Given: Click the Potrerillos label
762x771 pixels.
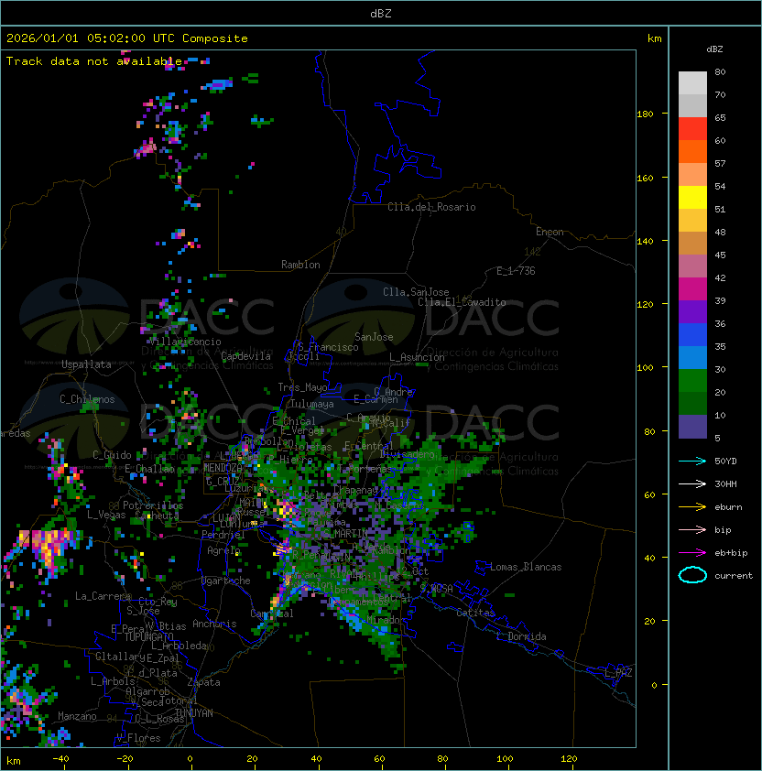Looking at the screenshot, I should click(153, 505).
